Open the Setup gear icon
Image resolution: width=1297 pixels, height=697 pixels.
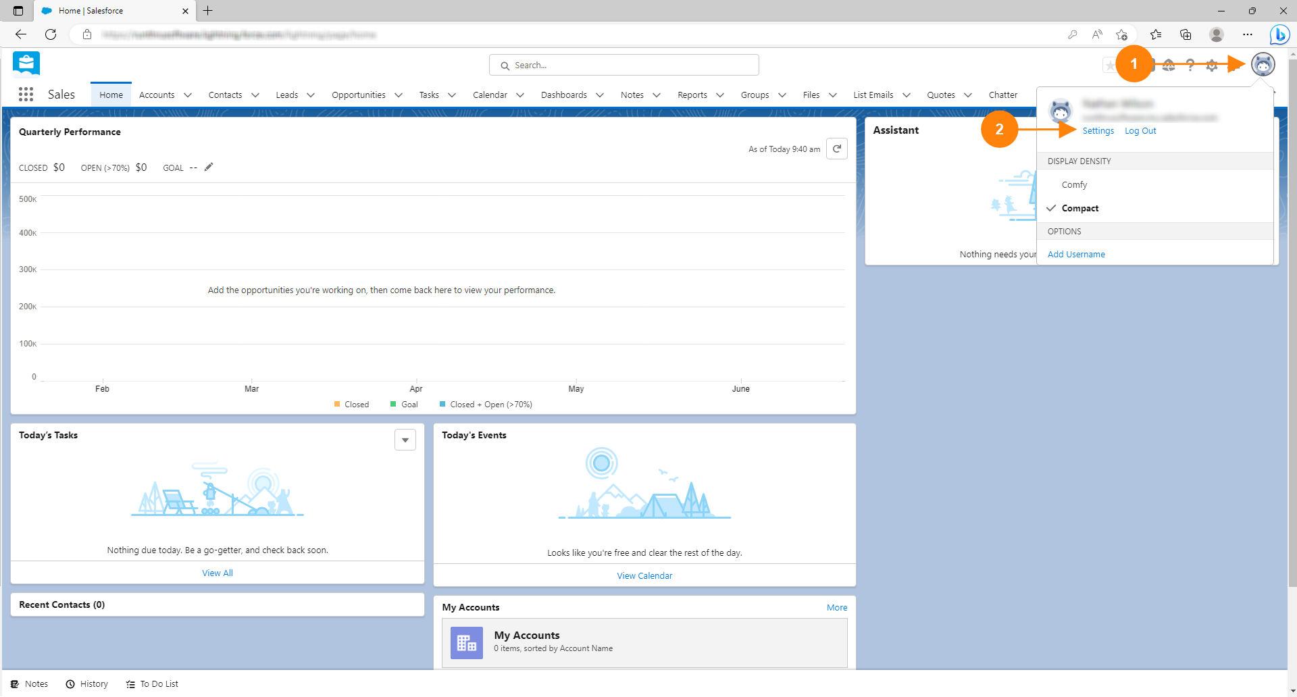point(1212,66)
